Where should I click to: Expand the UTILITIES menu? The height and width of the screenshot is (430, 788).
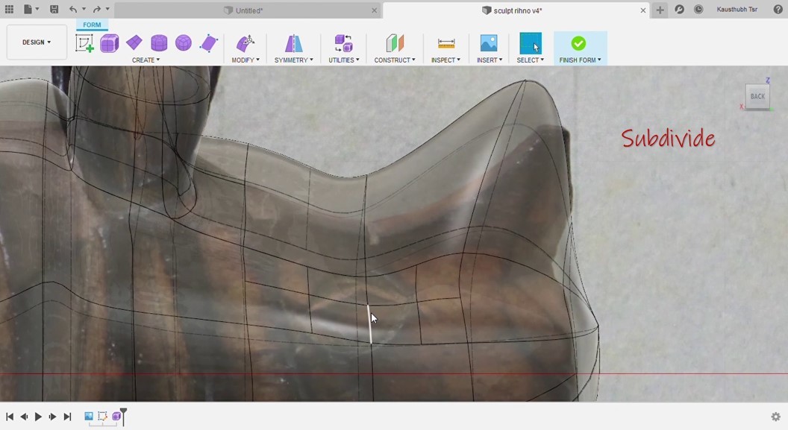(x=344, y=60)
